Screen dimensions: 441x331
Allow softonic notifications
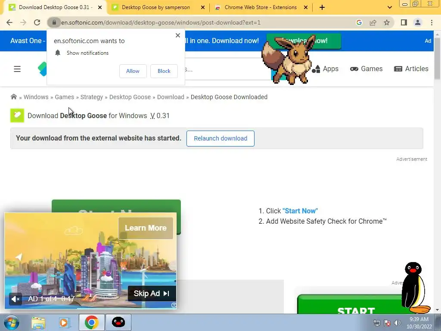click(133, 71)
